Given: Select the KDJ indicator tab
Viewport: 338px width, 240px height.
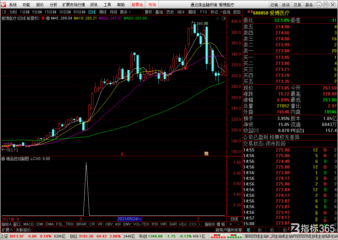Looking at the screenshot, I should coord(183,224).
